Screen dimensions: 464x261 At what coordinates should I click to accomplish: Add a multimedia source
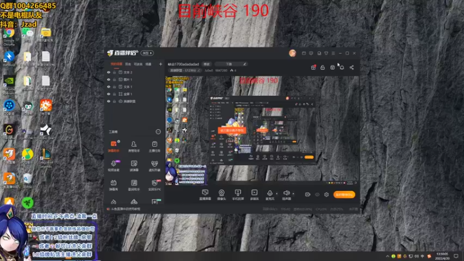point(255,195)
